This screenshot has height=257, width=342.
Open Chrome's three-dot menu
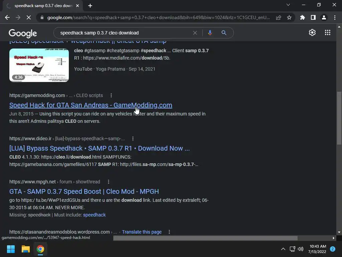pyautogui.click(x=335, y=17)
